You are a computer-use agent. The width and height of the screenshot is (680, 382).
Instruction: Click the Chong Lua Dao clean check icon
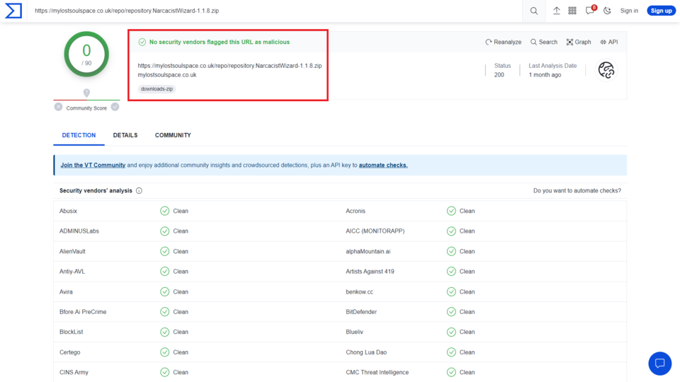point(451,352)
